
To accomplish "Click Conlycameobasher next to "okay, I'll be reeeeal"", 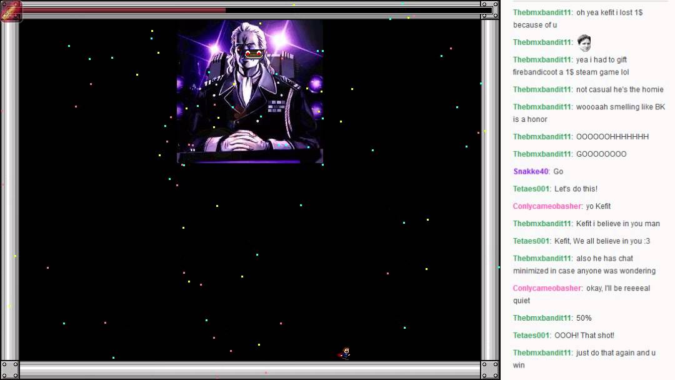I will 547,288.
